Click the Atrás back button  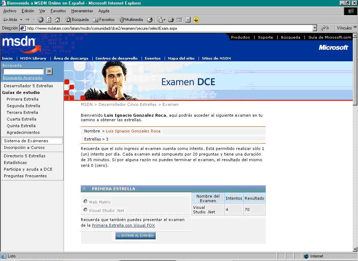pos(10,20)
